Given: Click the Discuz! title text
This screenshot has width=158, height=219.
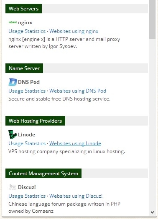Looking at the screenshot, I should pos(27,187).
